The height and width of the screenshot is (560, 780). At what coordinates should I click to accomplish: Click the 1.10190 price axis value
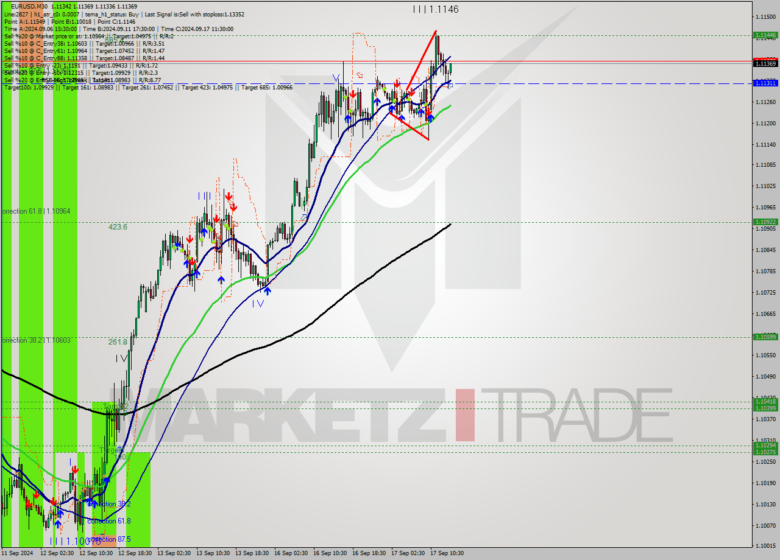point(765,483)
